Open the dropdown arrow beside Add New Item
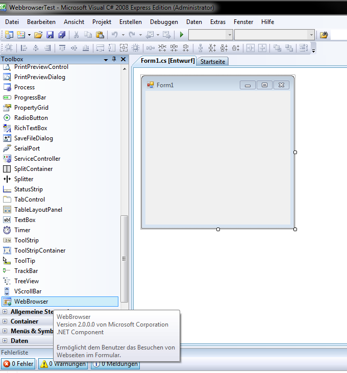The height and width of the screenshot is (373, 347). tap(29, 35)
